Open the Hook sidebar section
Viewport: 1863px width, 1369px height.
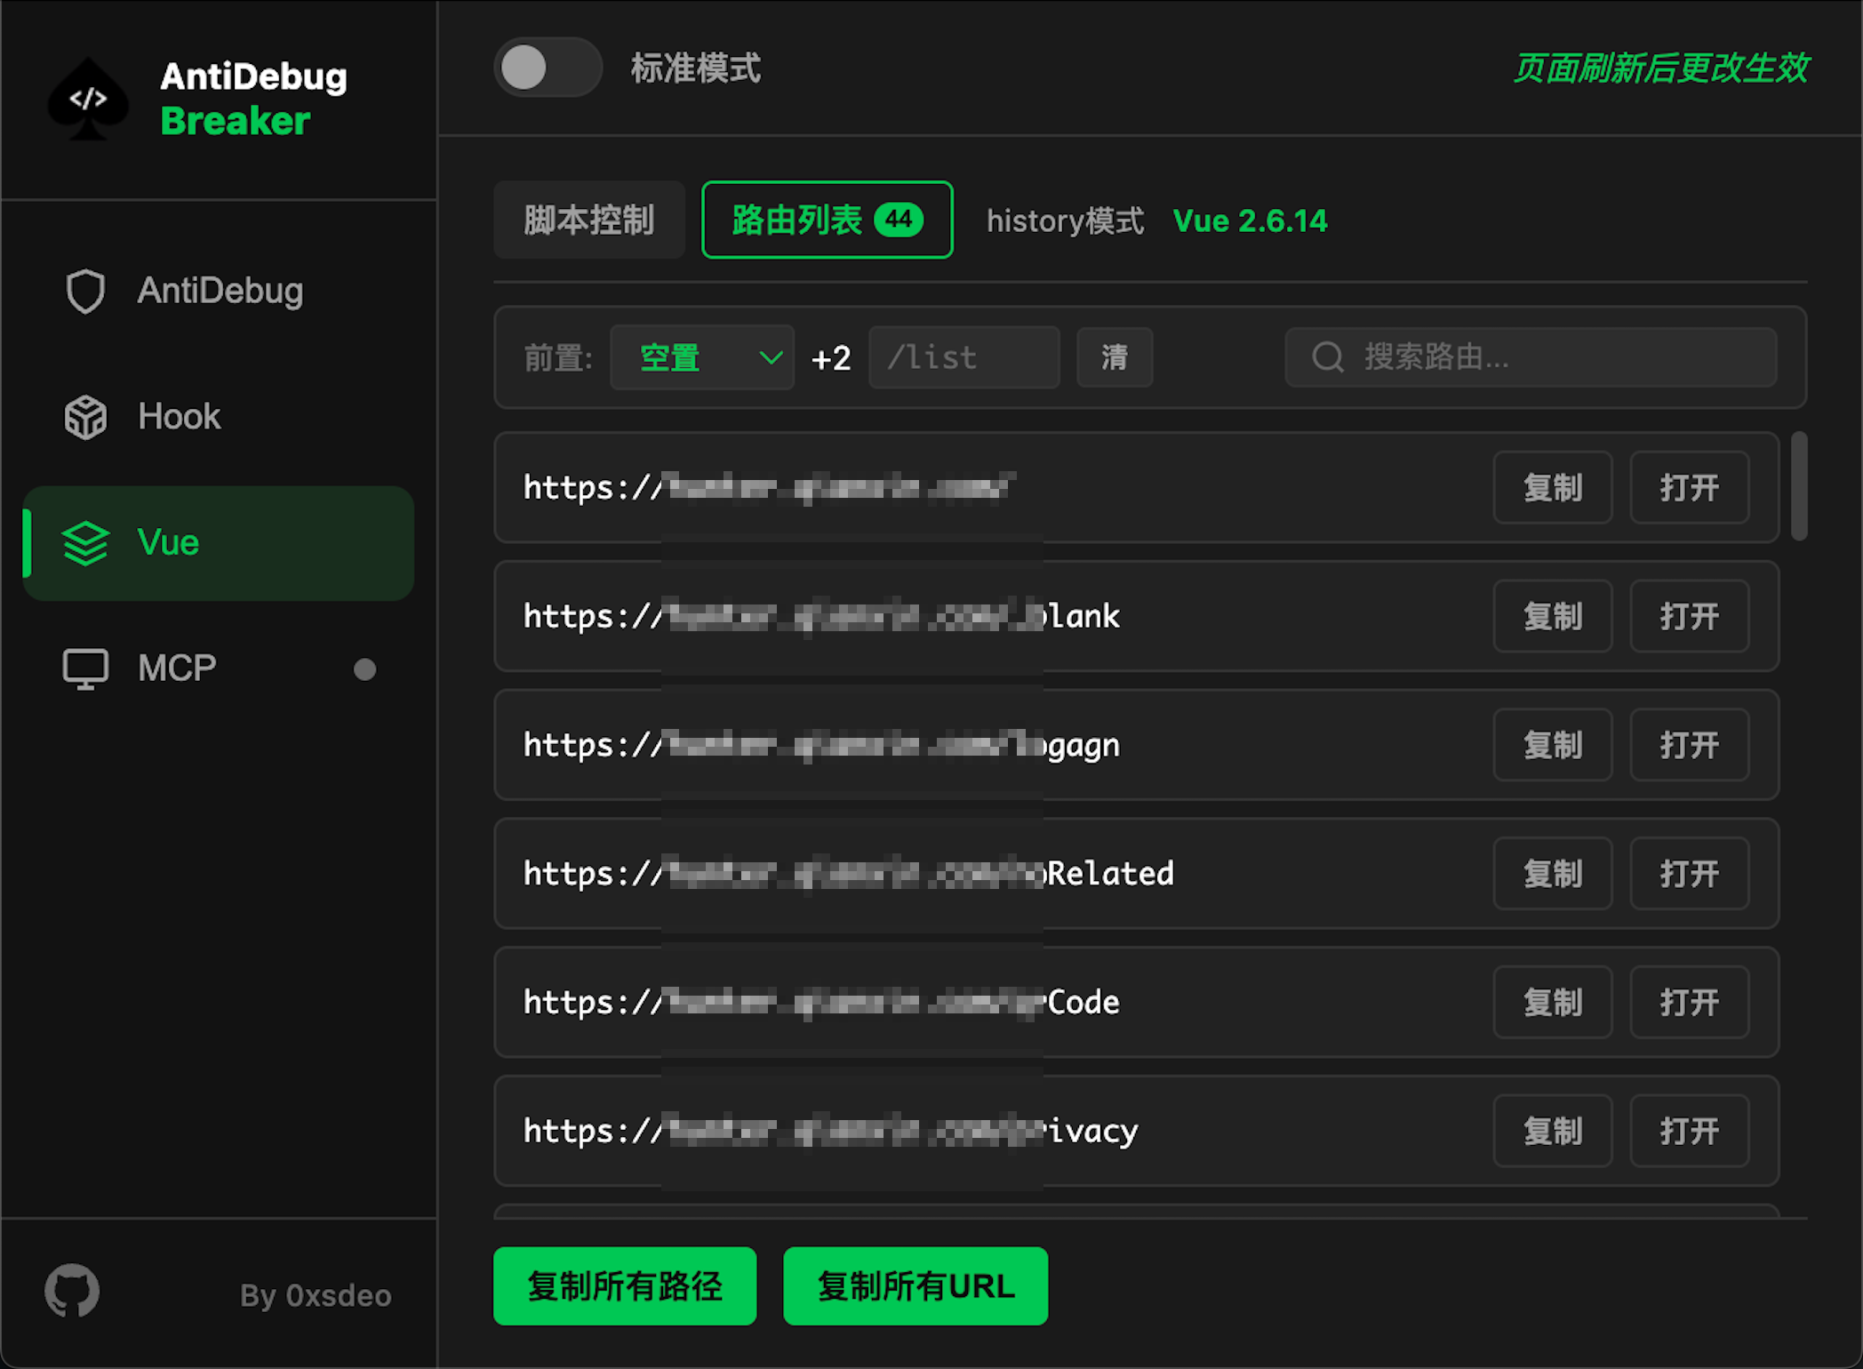pyautogui.click(x=219, y=417)
